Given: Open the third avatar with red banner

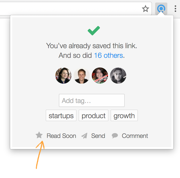Looking at the screenshot, I should click(x=100, y=76).
